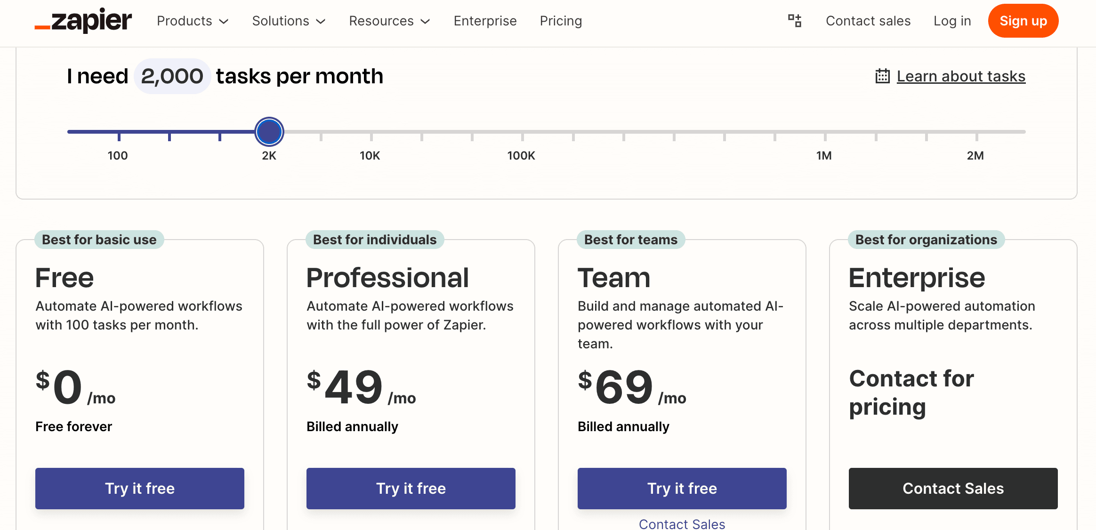This screenshot has height=530, width=1096.
Task: Click Try it free for Team plan
Action: pyautogui.click(x=682, y=488)
